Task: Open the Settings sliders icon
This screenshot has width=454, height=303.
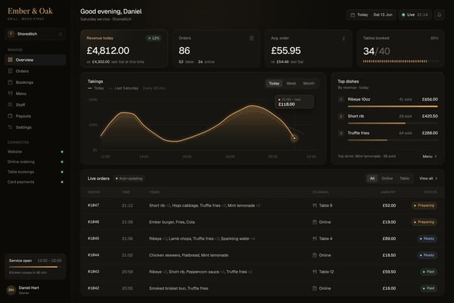Action: 10,128
